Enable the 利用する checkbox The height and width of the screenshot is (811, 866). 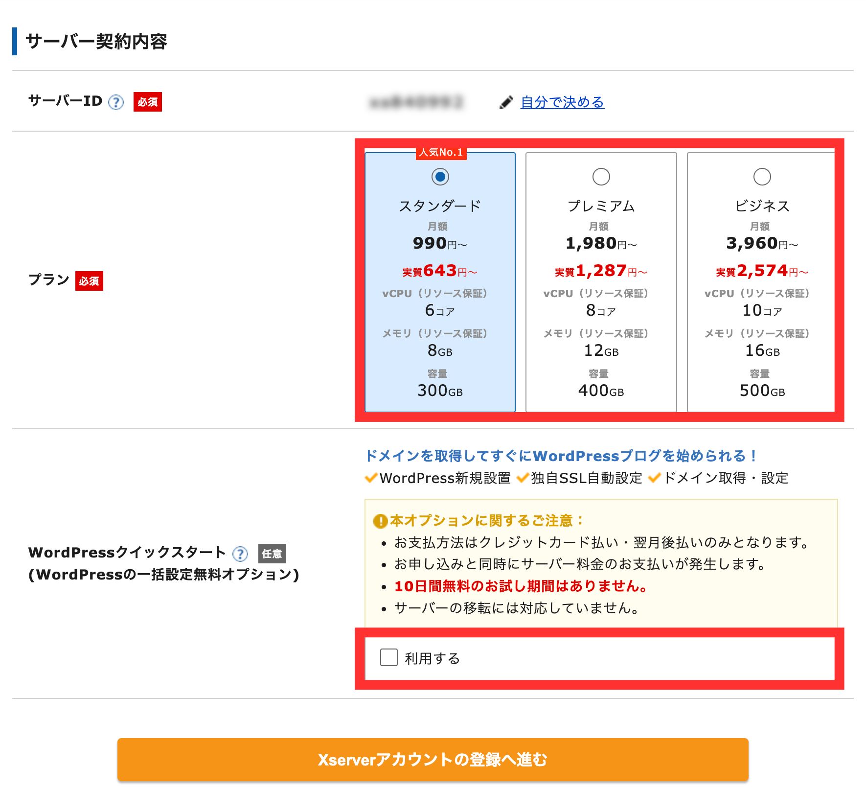pos(389,657)
